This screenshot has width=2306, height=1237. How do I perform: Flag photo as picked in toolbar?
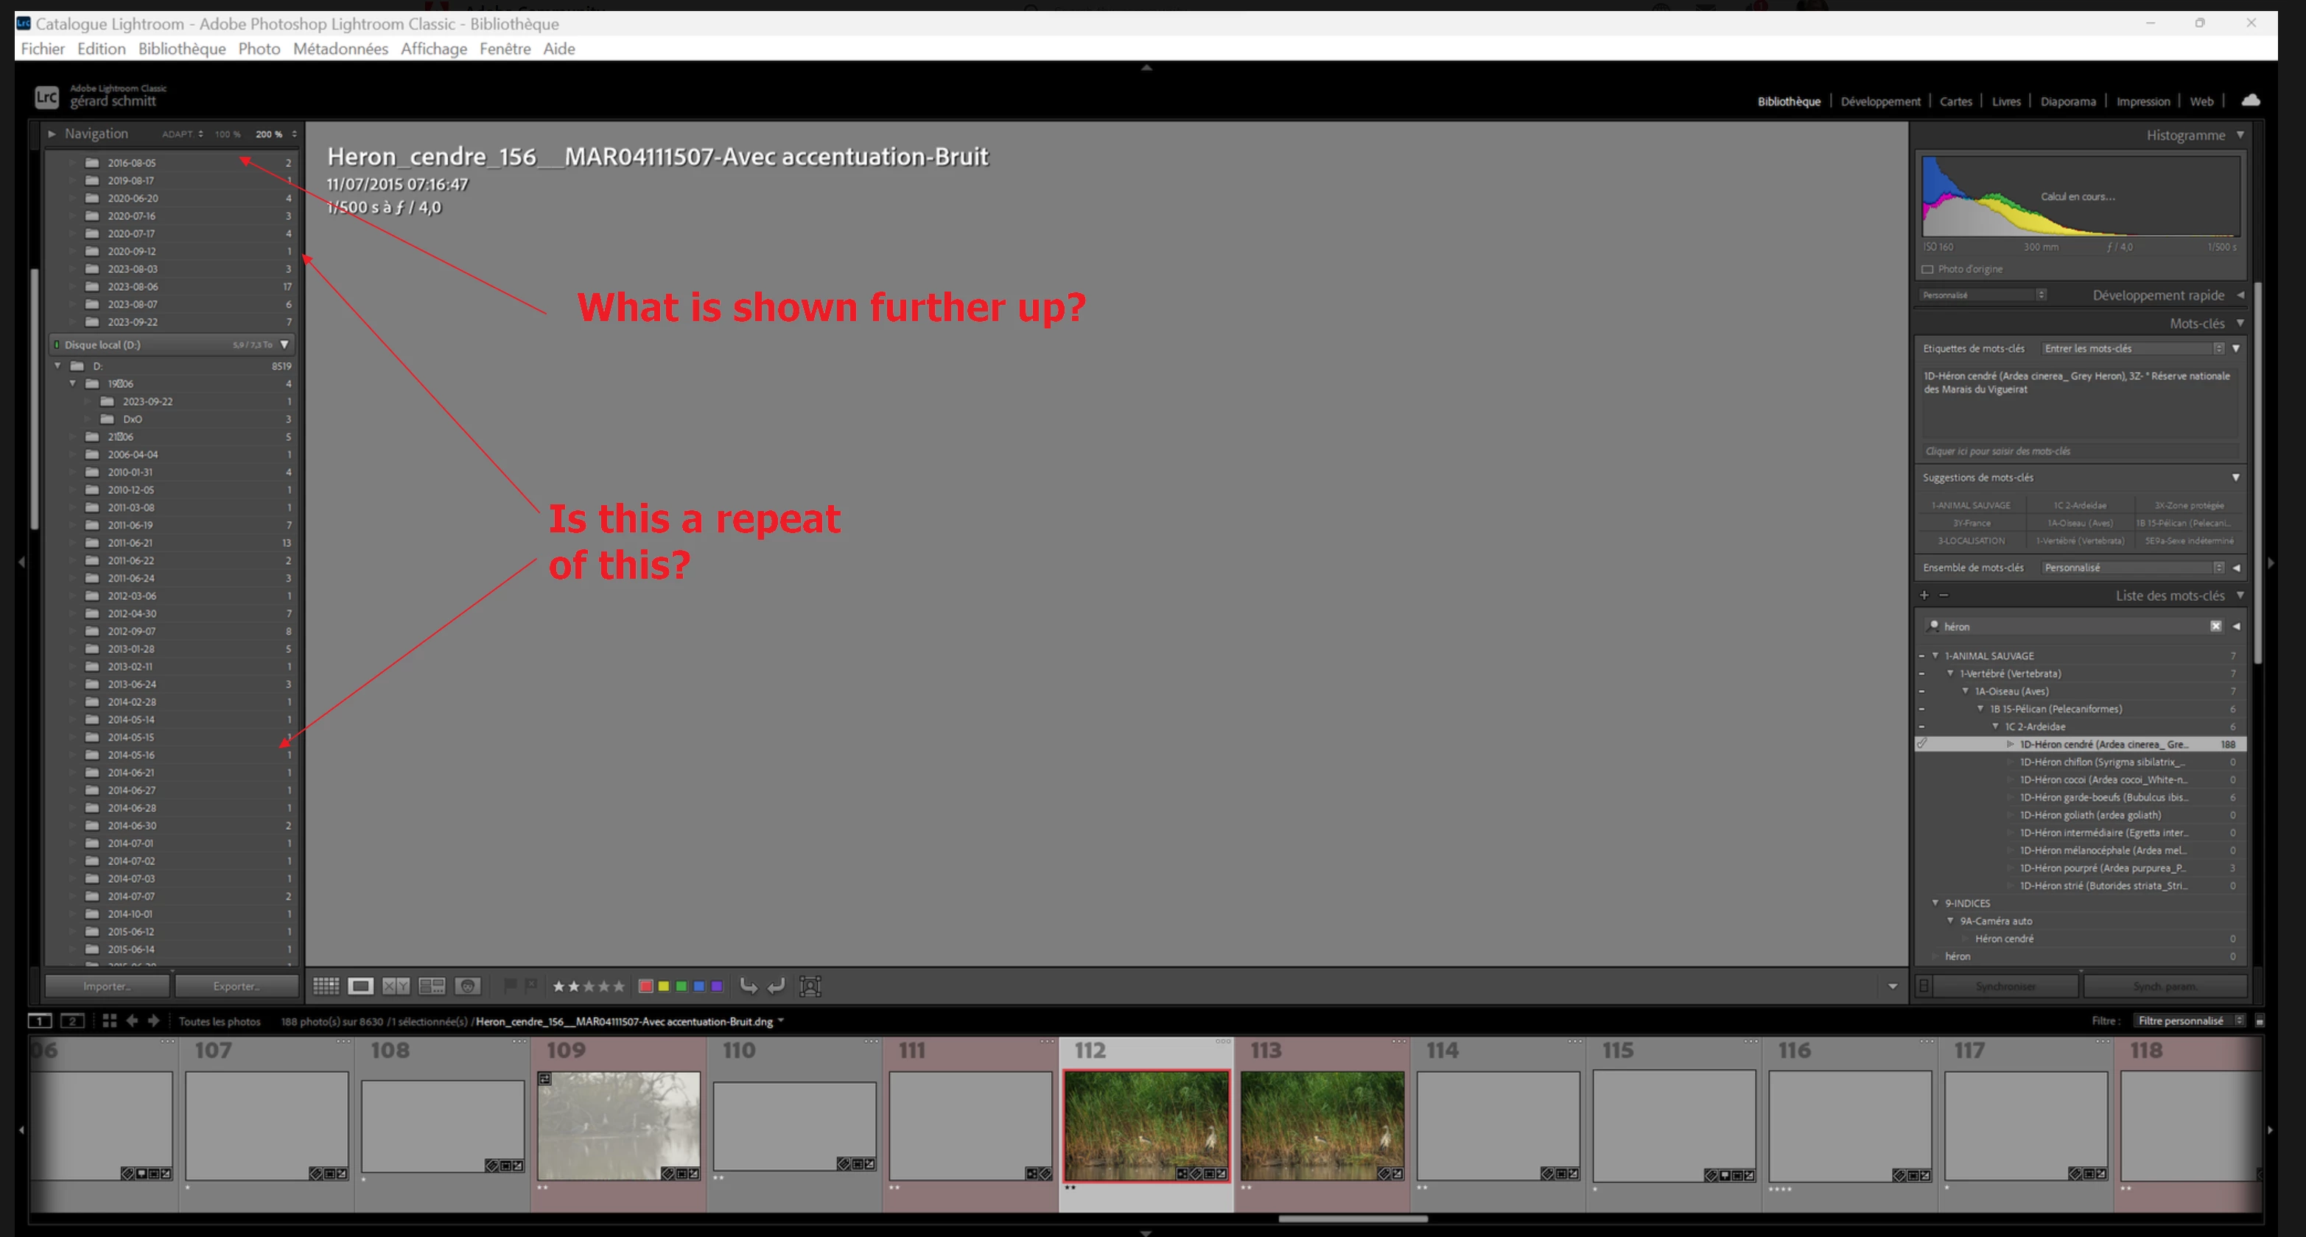click(511, 984)
